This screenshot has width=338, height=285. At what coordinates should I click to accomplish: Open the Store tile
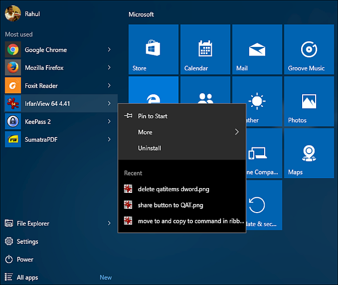pyautogui.click(x=153, y=49)
